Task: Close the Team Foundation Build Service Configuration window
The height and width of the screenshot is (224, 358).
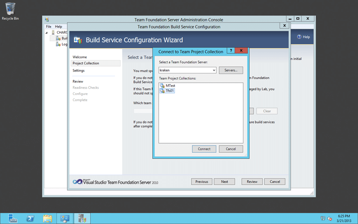Action: click(285, 26)
